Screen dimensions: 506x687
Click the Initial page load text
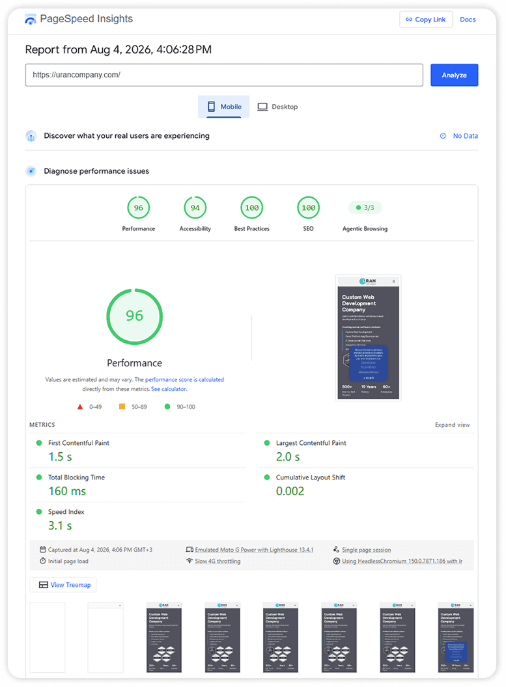pos(68,561)
